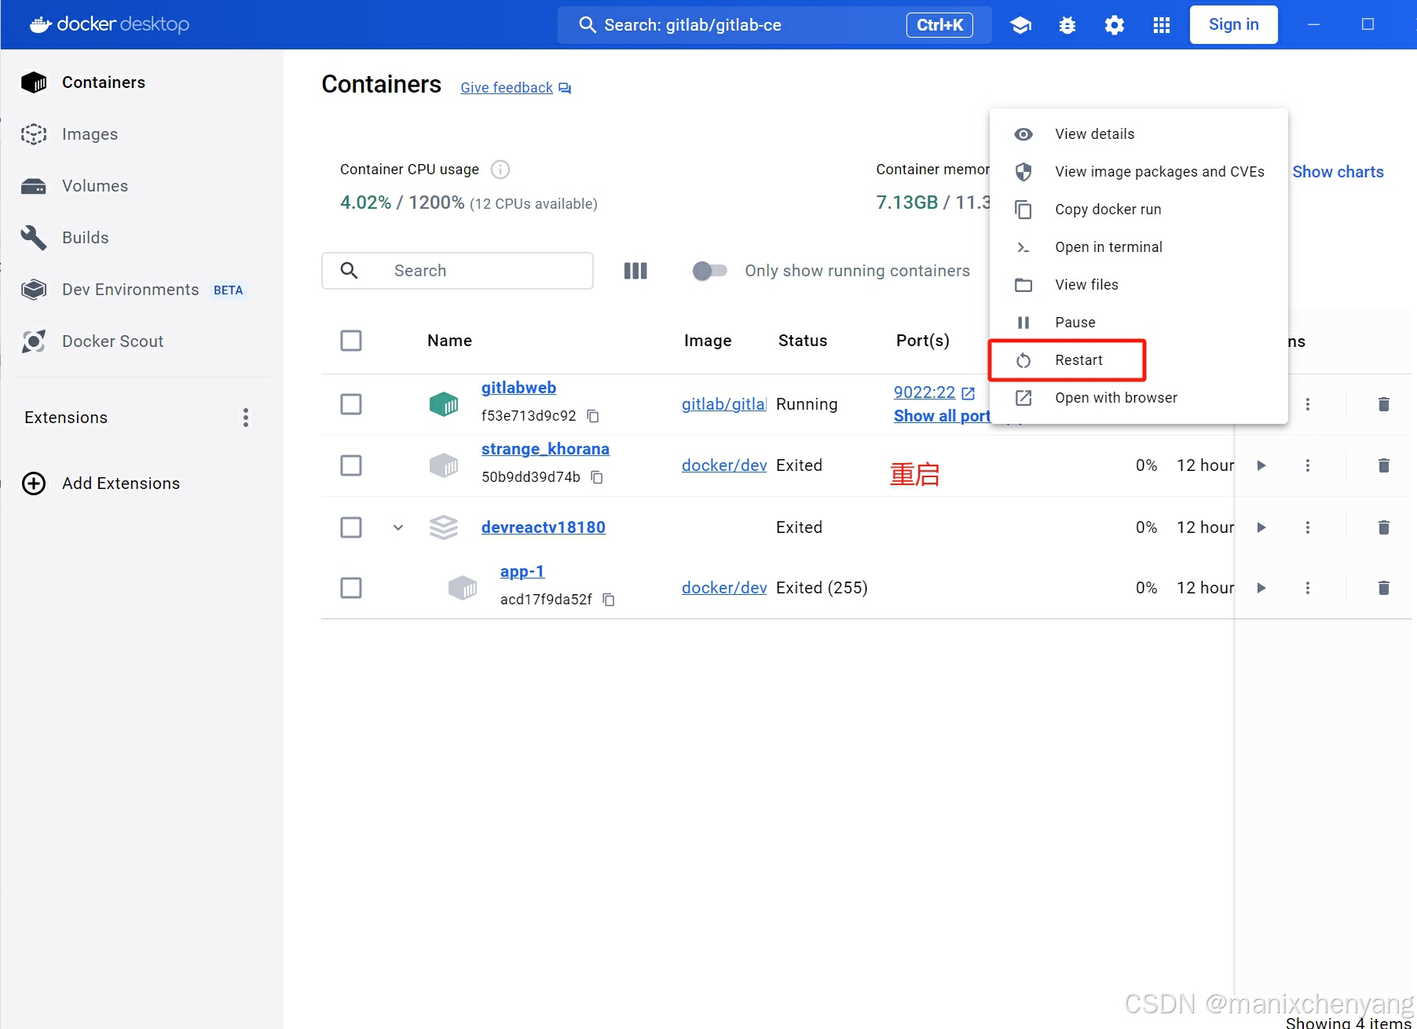Delete the app-1 container
The height and width of the screenshot is (1029, 1417).
pyautogui.click(x=1384, y=588)
